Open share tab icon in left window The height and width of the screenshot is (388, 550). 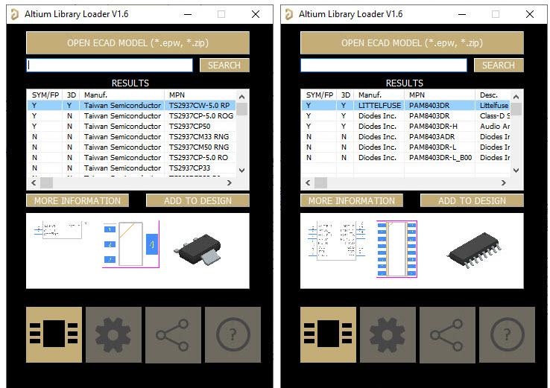click(x=174, y=334)
